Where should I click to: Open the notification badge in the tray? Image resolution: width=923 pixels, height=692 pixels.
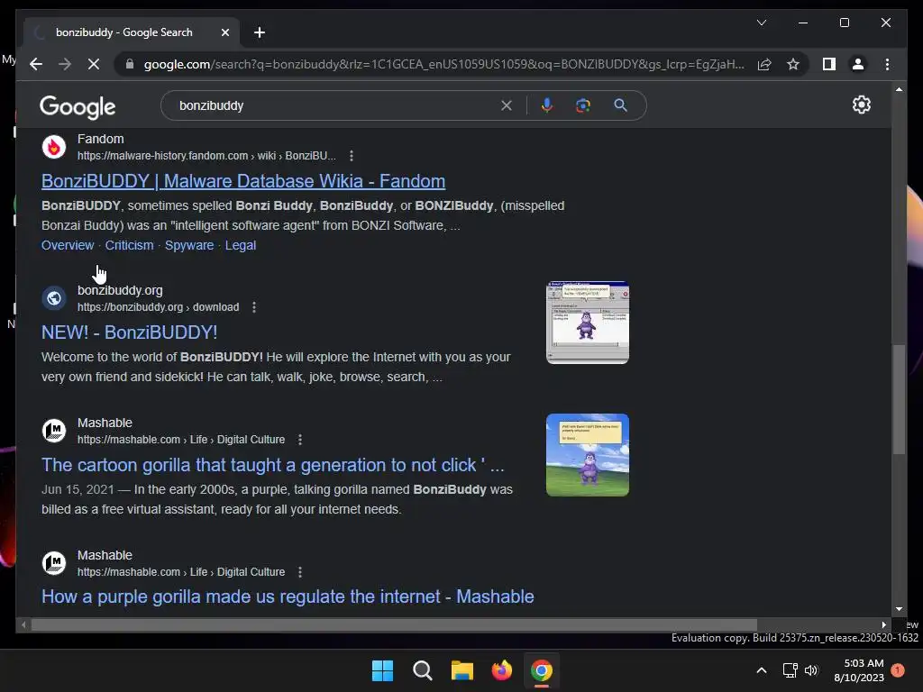(x=898, y=670)
